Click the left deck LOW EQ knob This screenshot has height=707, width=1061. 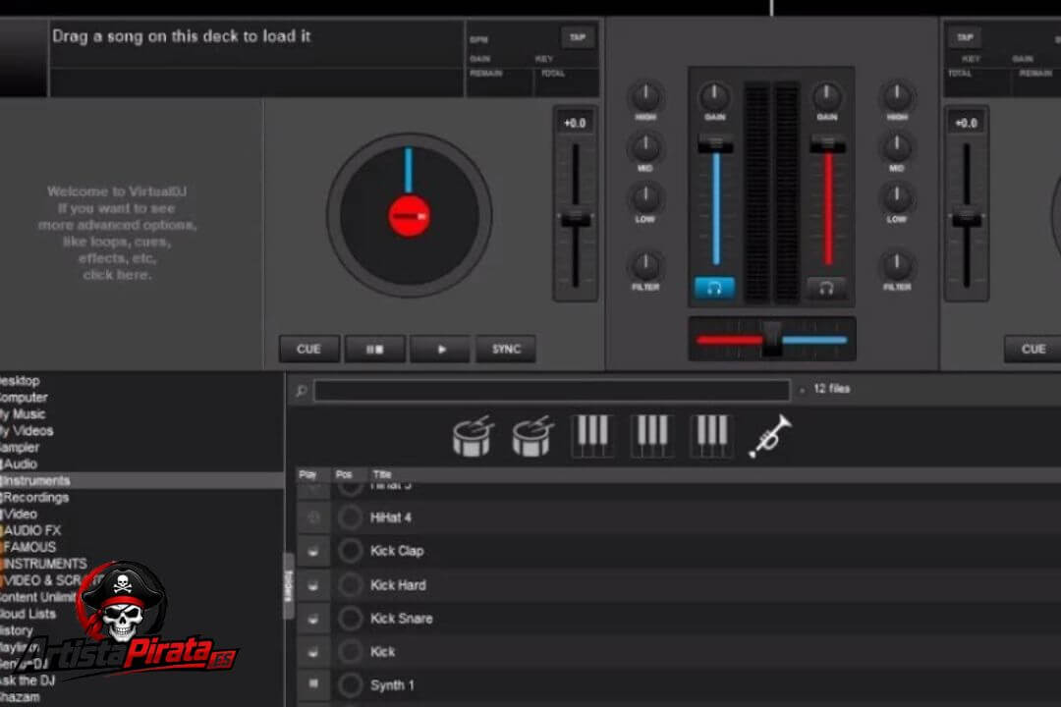(x=645, y=198)
